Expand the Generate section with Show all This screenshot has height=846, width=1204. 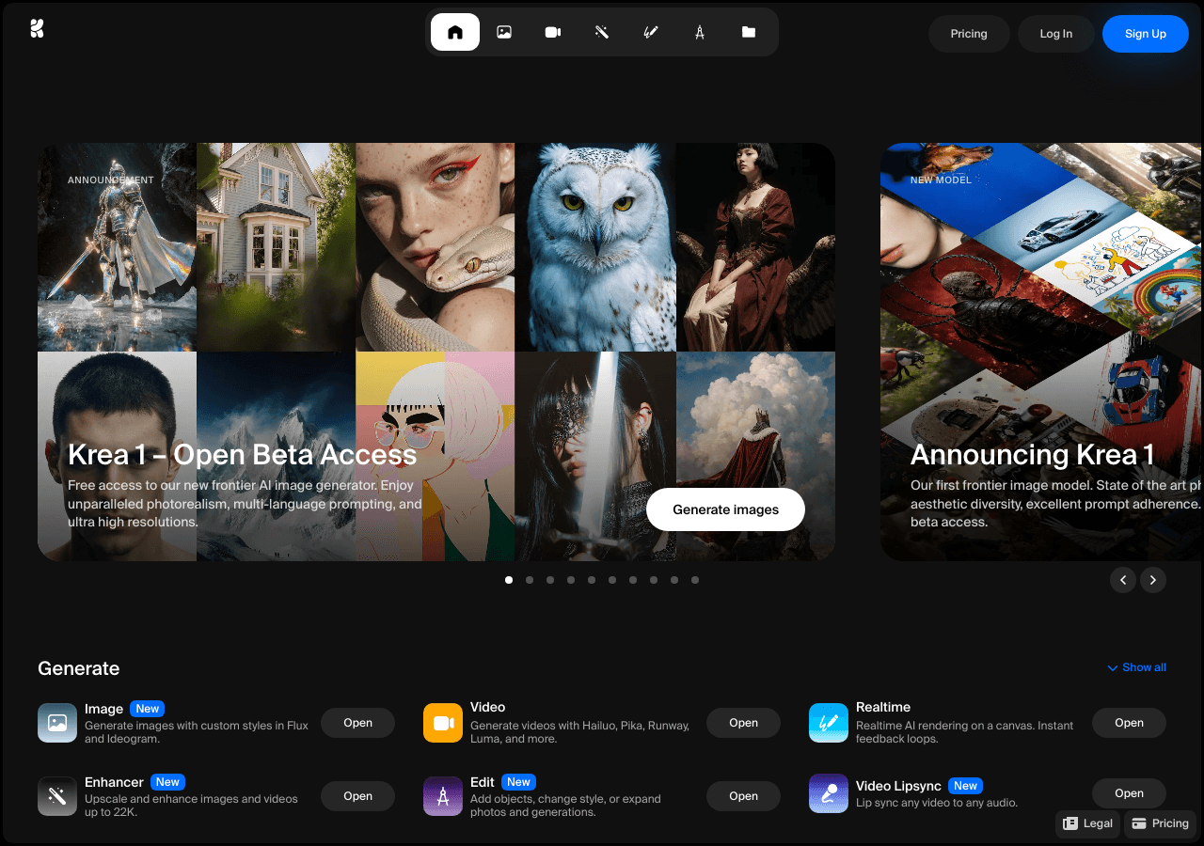(x=1136, y=667)
